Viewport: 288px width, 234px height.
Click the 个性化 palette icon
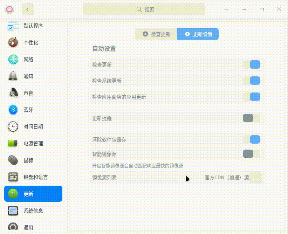pyautogui.click(x=13, y=42)
